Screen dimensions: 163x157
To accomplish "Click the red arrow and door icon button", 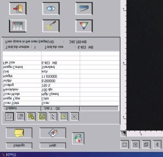I will click(x=18, y=9).
